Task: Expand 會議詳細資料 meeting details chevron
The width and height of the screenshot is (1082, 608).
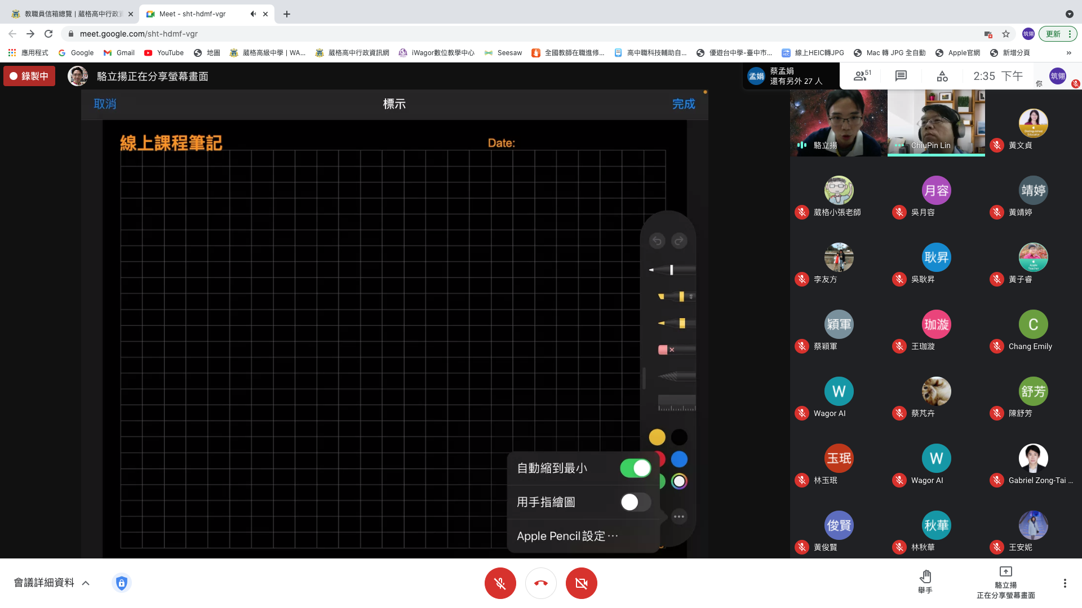Action: [x=86, y=583]
